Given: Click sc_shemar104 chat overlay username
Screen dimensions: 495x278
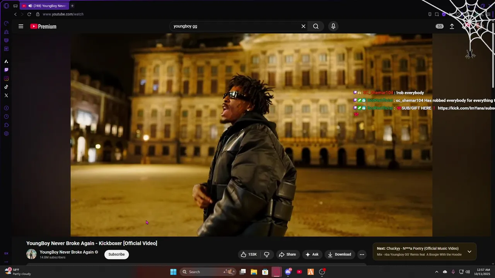Looking at the screenshot, I should 378,93.
